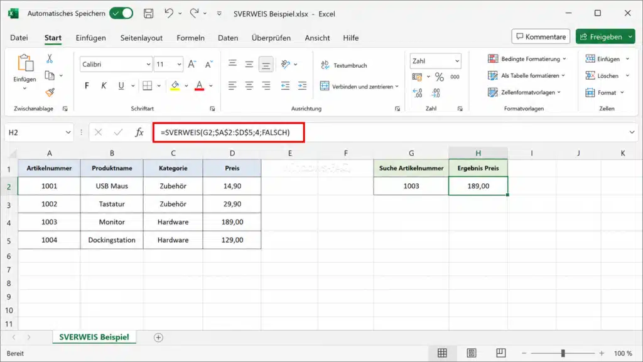Apply percent number format
Viewport: 643px width, 362px height.
(x=440, y=77)
